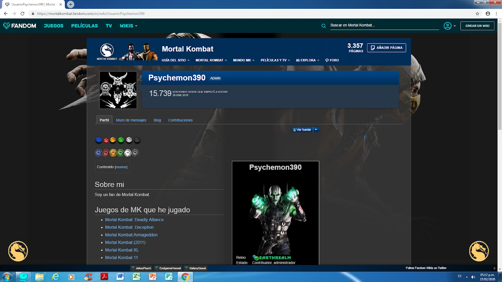Expand the PELÍCULAS Y TV wiki menu
502x282 pixels.
[275, 60]
